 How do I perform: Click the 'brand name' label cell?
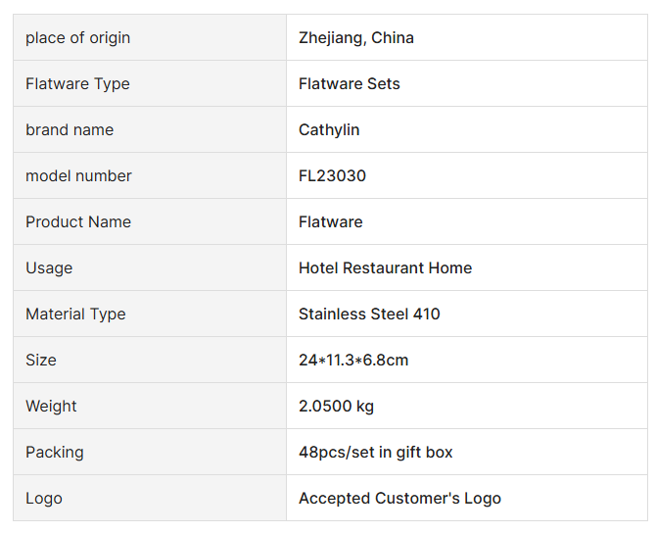coord(70,130)
